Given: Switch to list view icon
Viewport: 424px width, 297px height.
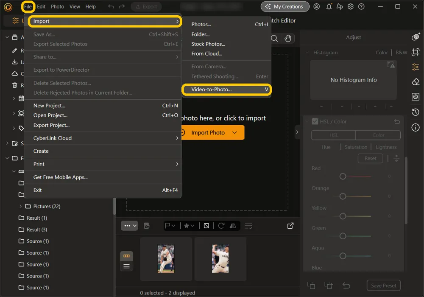Looking at the screenshot, I should click(x=126, y=266).
